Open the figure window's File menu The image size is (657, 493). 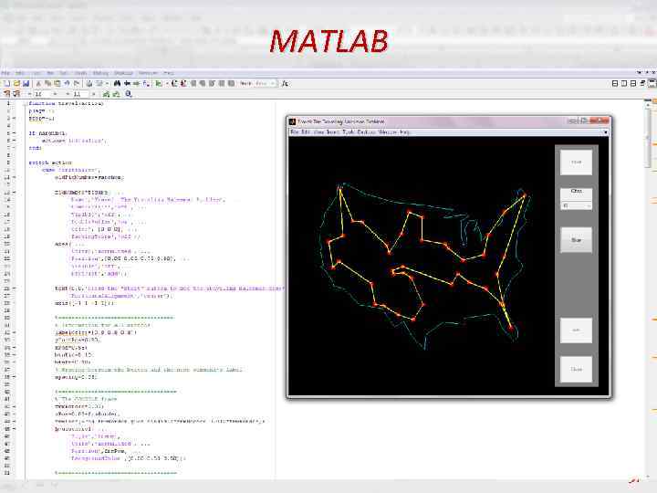click(x=295, y=132)
